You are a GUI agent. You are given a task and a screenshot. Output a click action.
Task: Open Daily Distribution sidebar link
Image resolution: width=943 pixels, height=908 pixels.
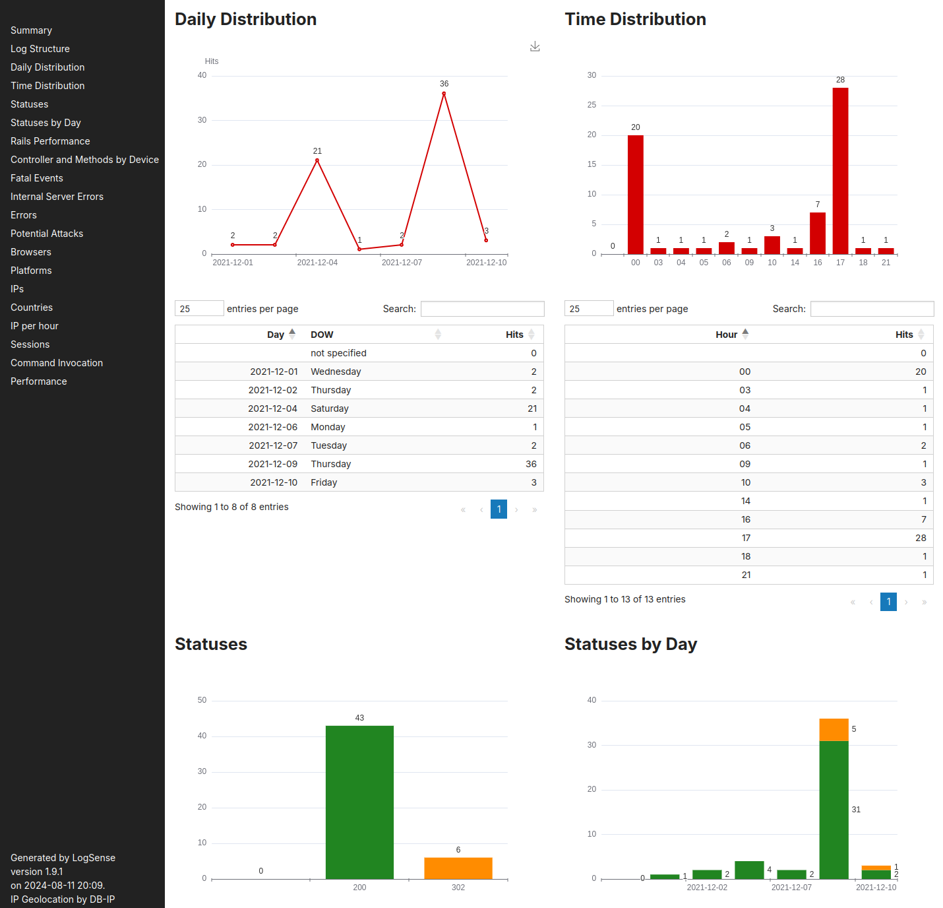pos(47,67)
